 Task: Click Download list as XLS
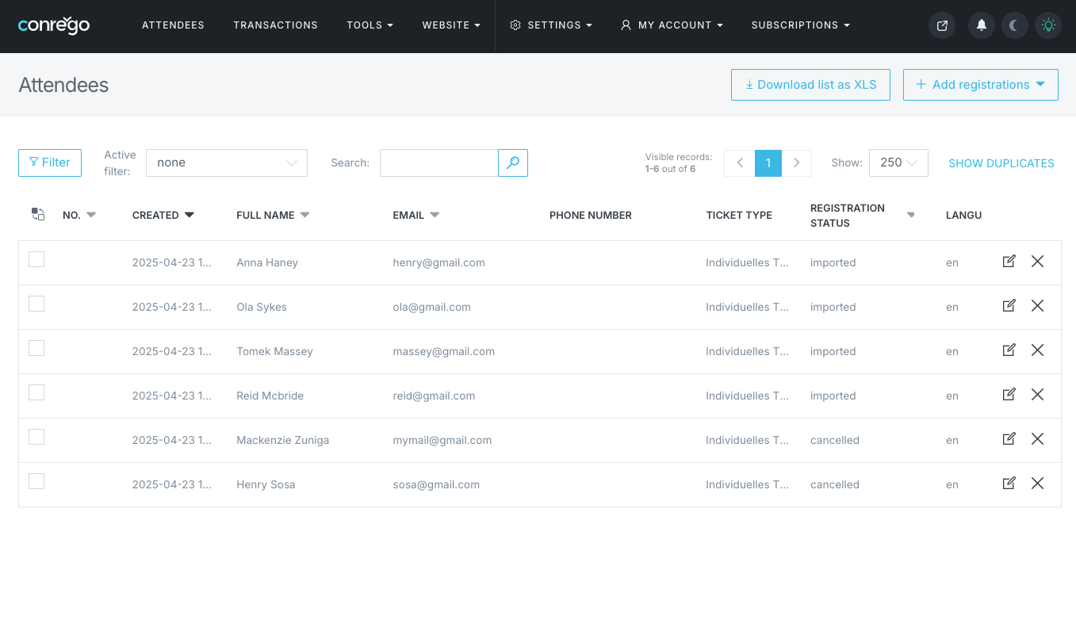pyautogui.click(x=810, y=85)
